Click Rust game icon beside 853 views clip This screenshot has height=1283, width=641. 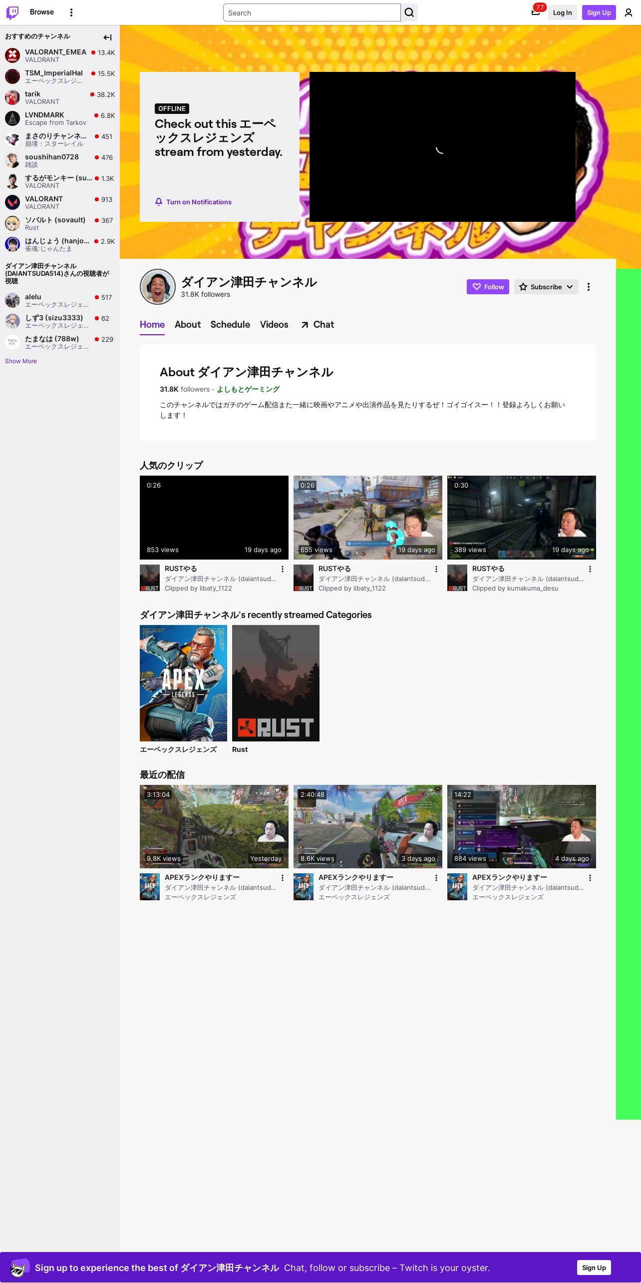click(x=150, y=578)
